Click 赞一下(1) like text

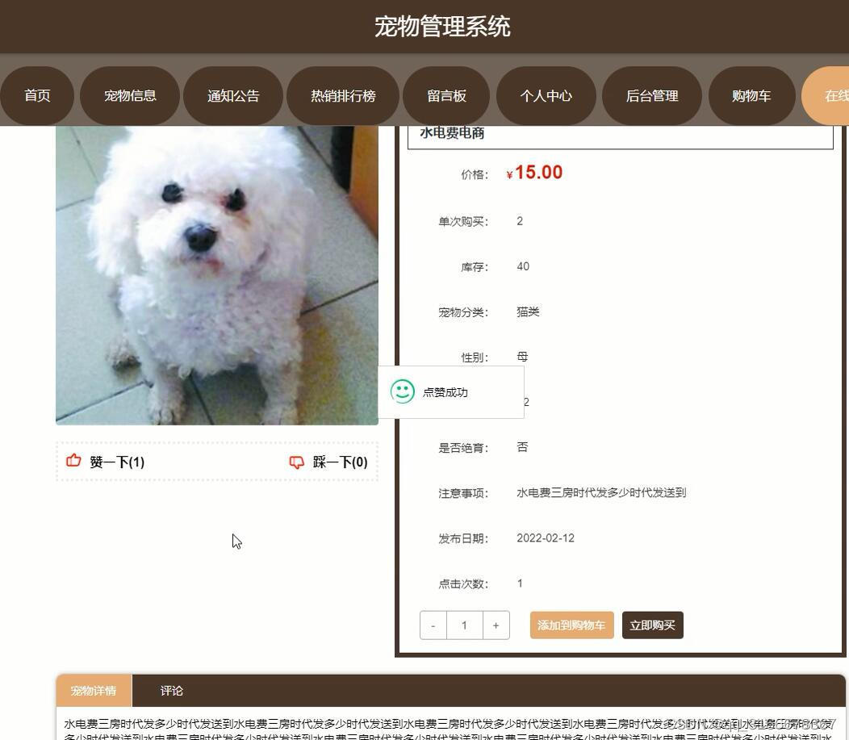(117, 462)
